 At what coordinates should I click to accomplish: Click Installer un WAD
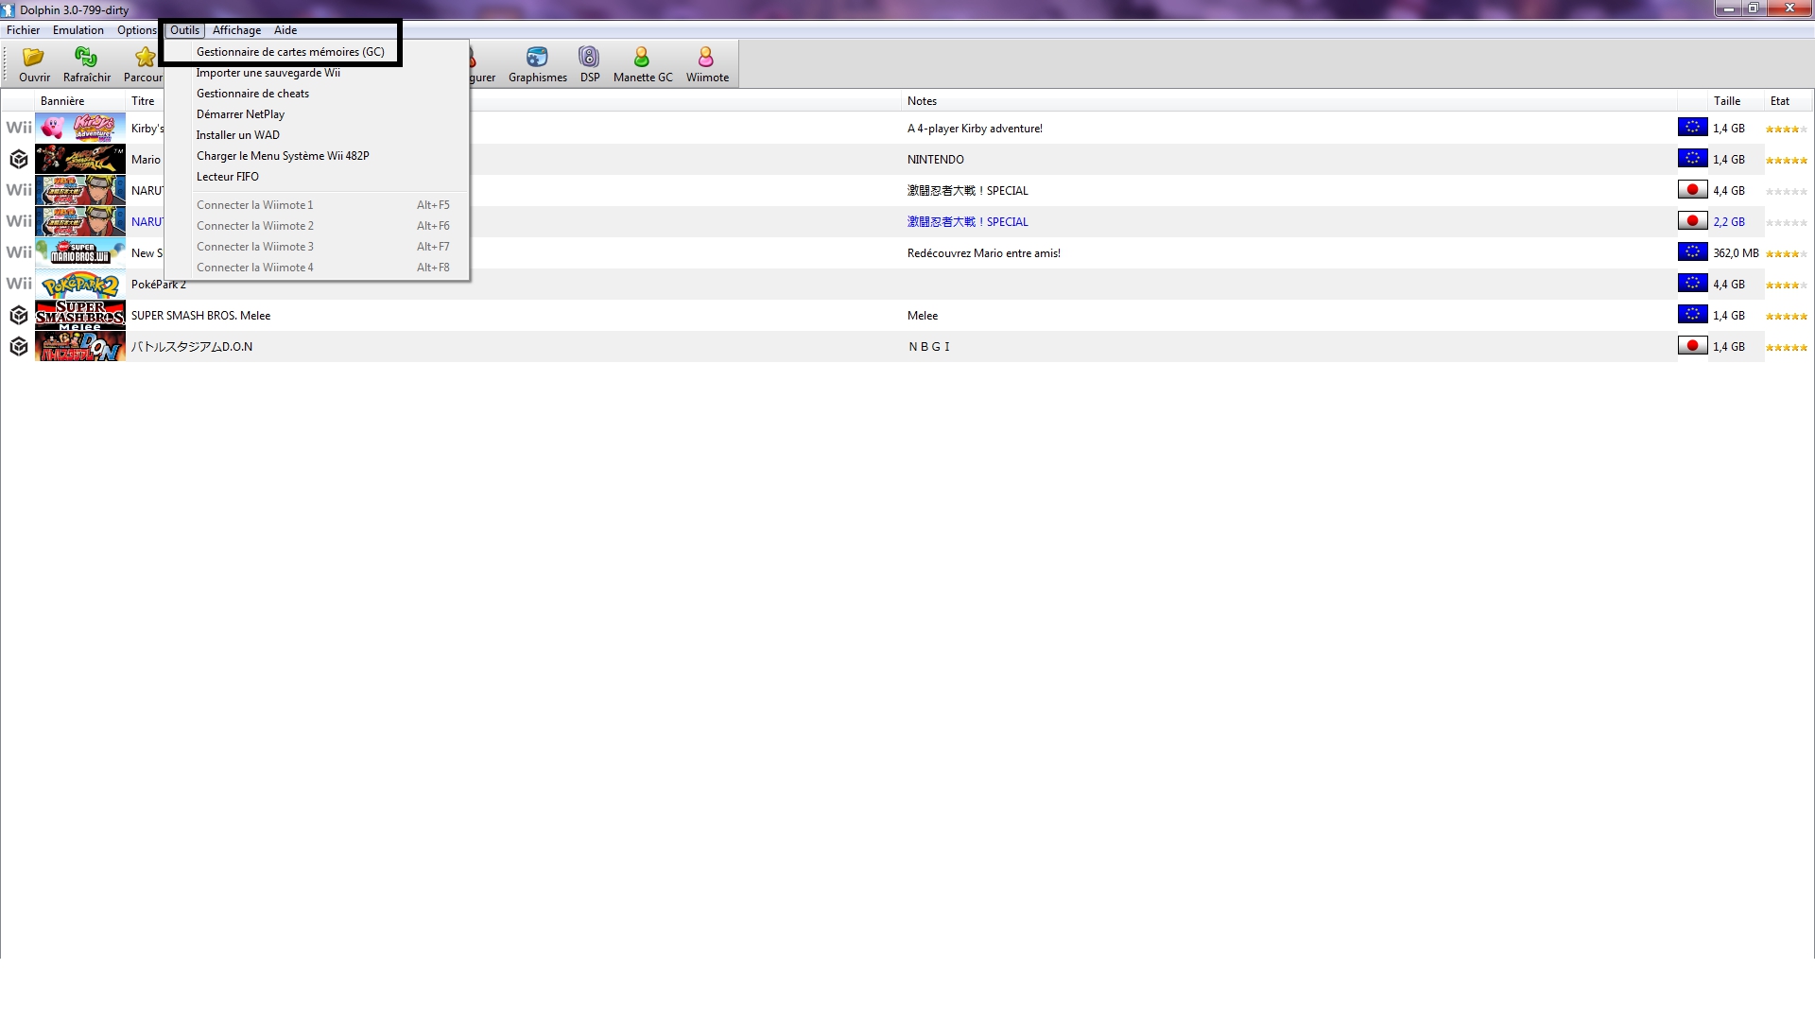[237, 135]
